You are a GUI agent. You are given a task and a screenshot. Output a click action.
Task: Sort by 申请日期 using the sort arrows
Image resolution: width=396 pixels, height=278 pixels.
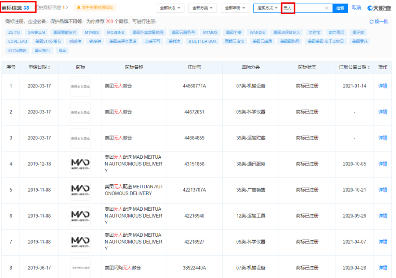click(x=49, y=67)
